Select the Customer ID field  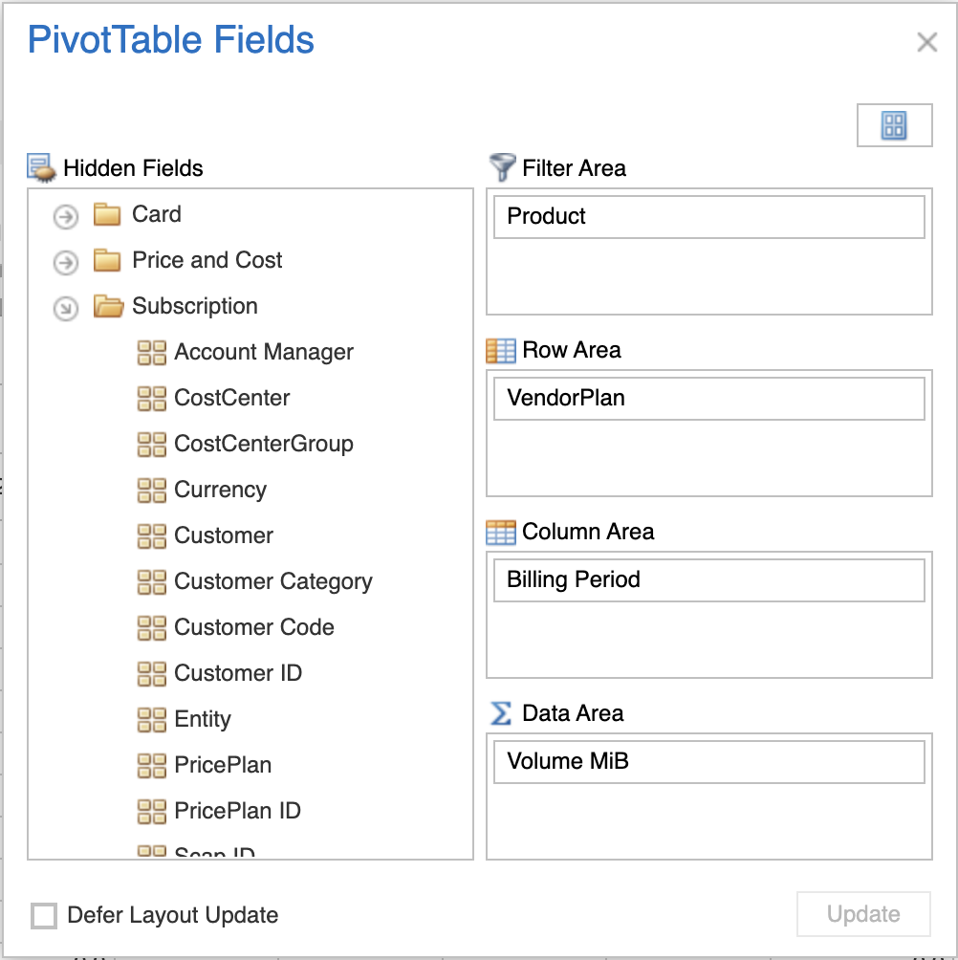237,673
